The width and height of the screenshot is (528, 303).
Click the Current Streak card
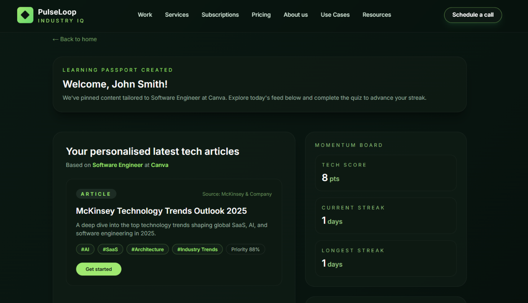pos(386,216)
